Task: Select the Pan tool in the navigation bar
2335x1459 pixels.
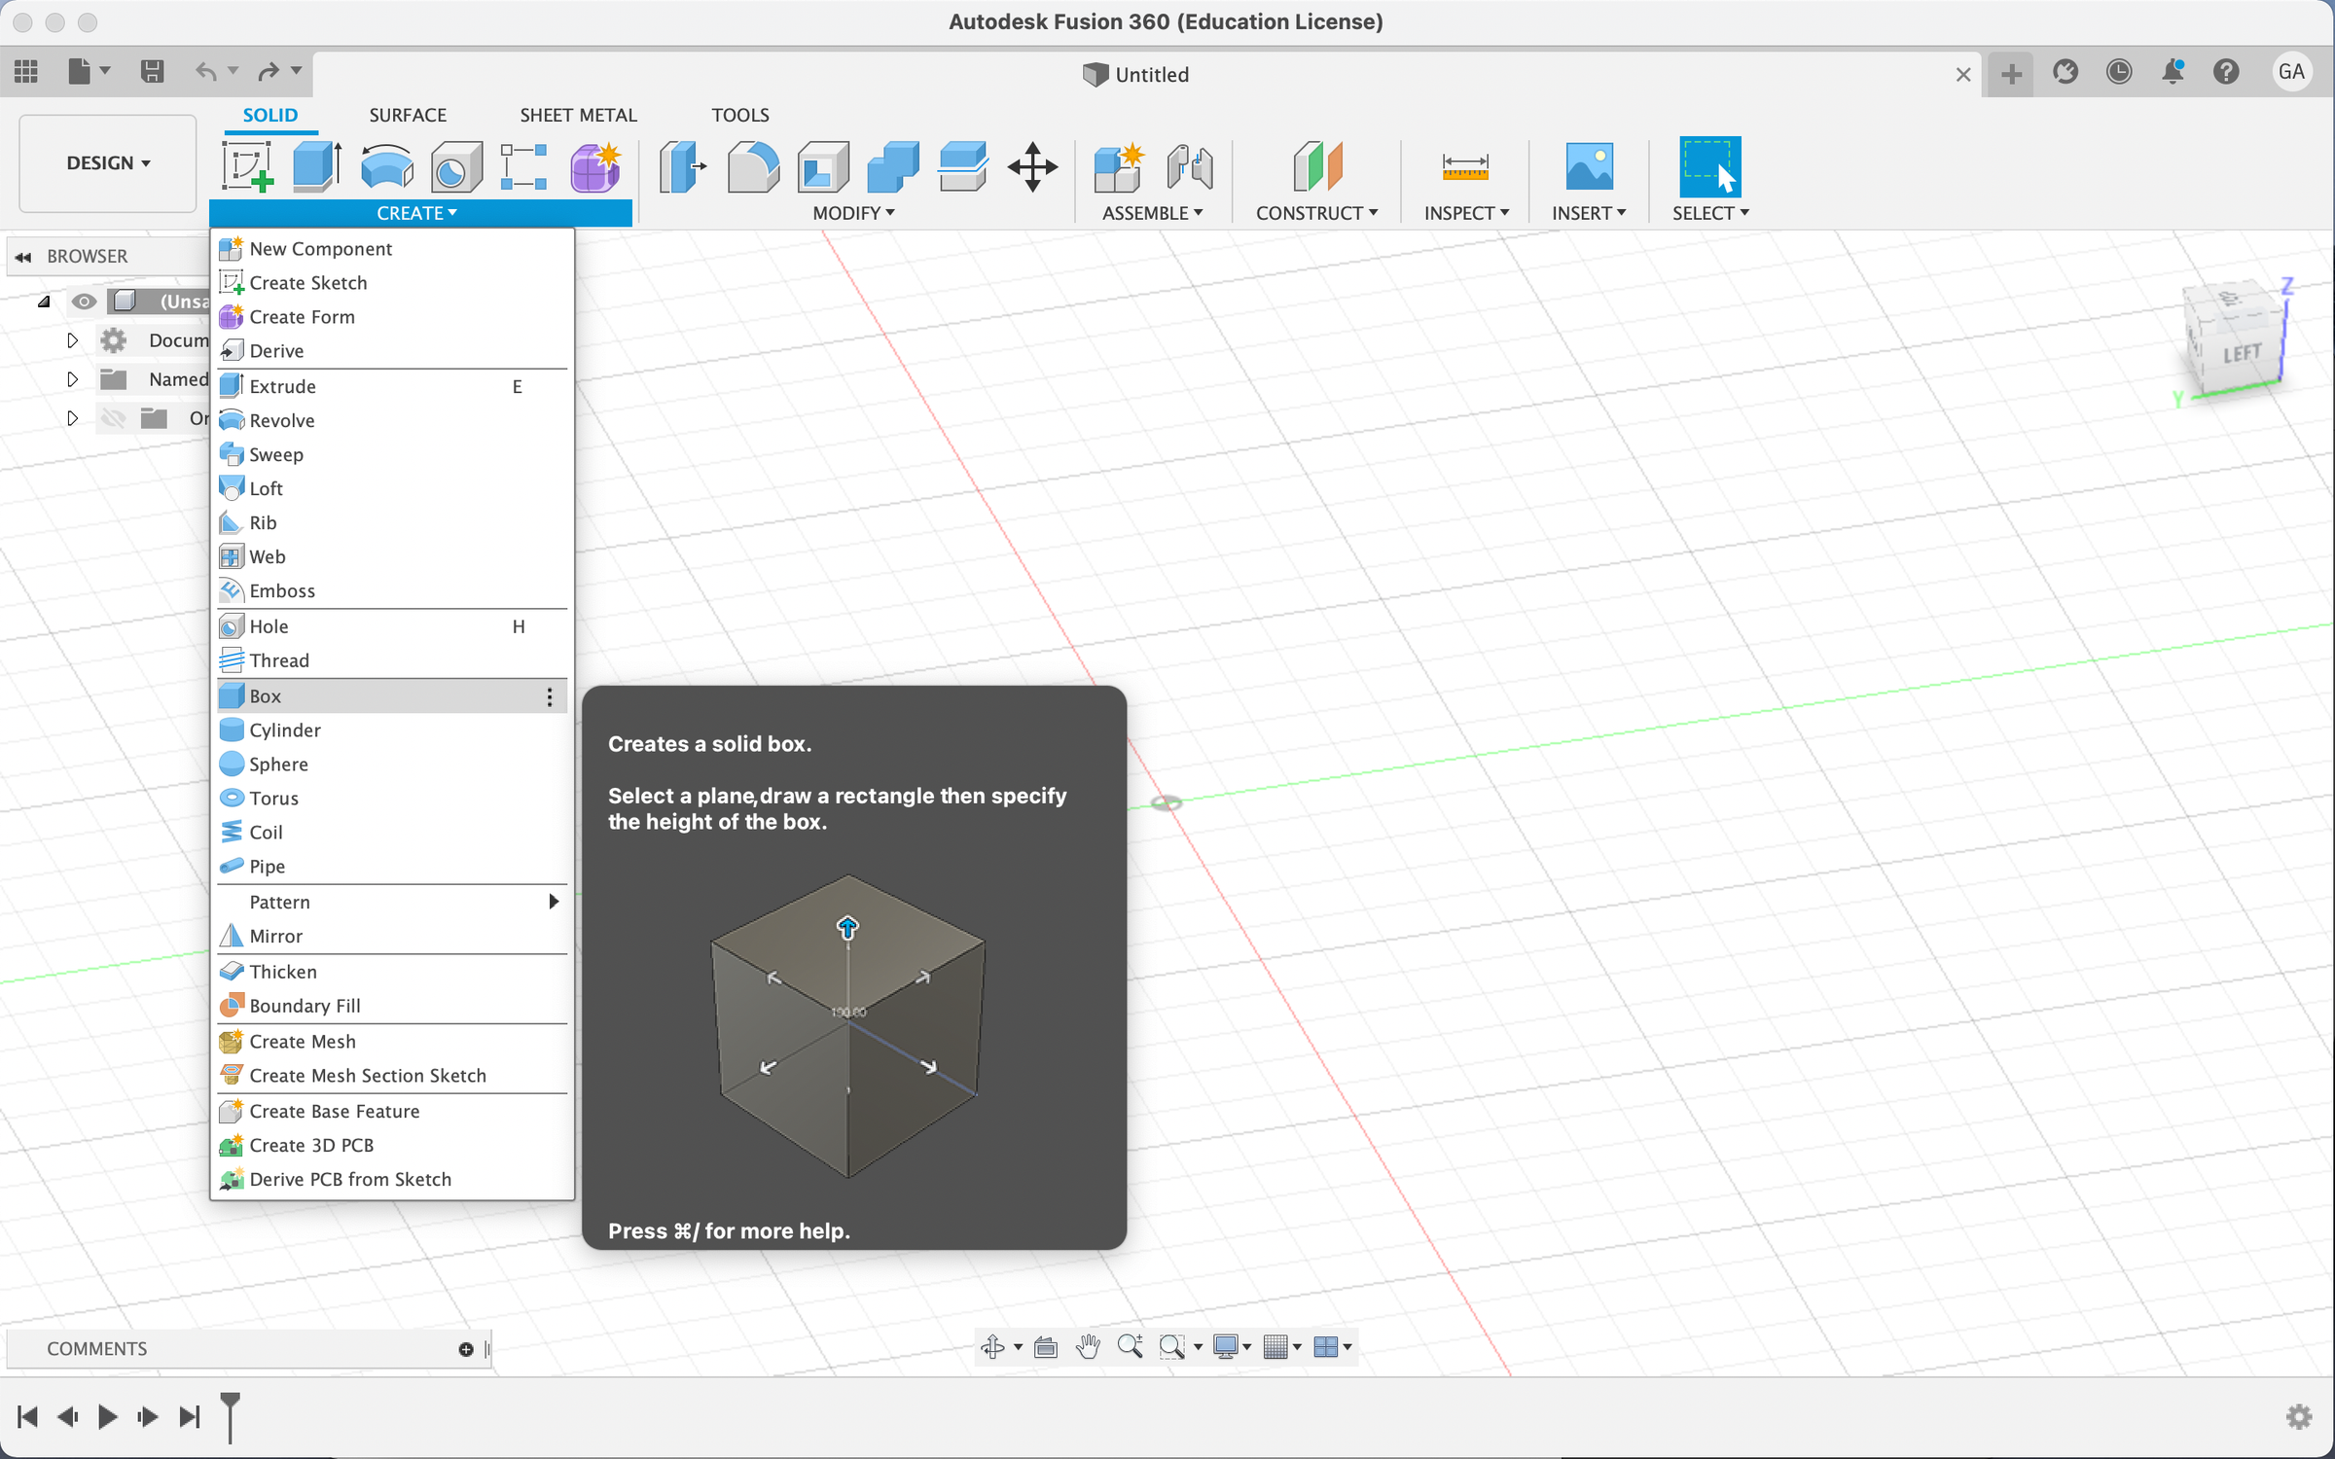Action: (x=1088, y=1347)
